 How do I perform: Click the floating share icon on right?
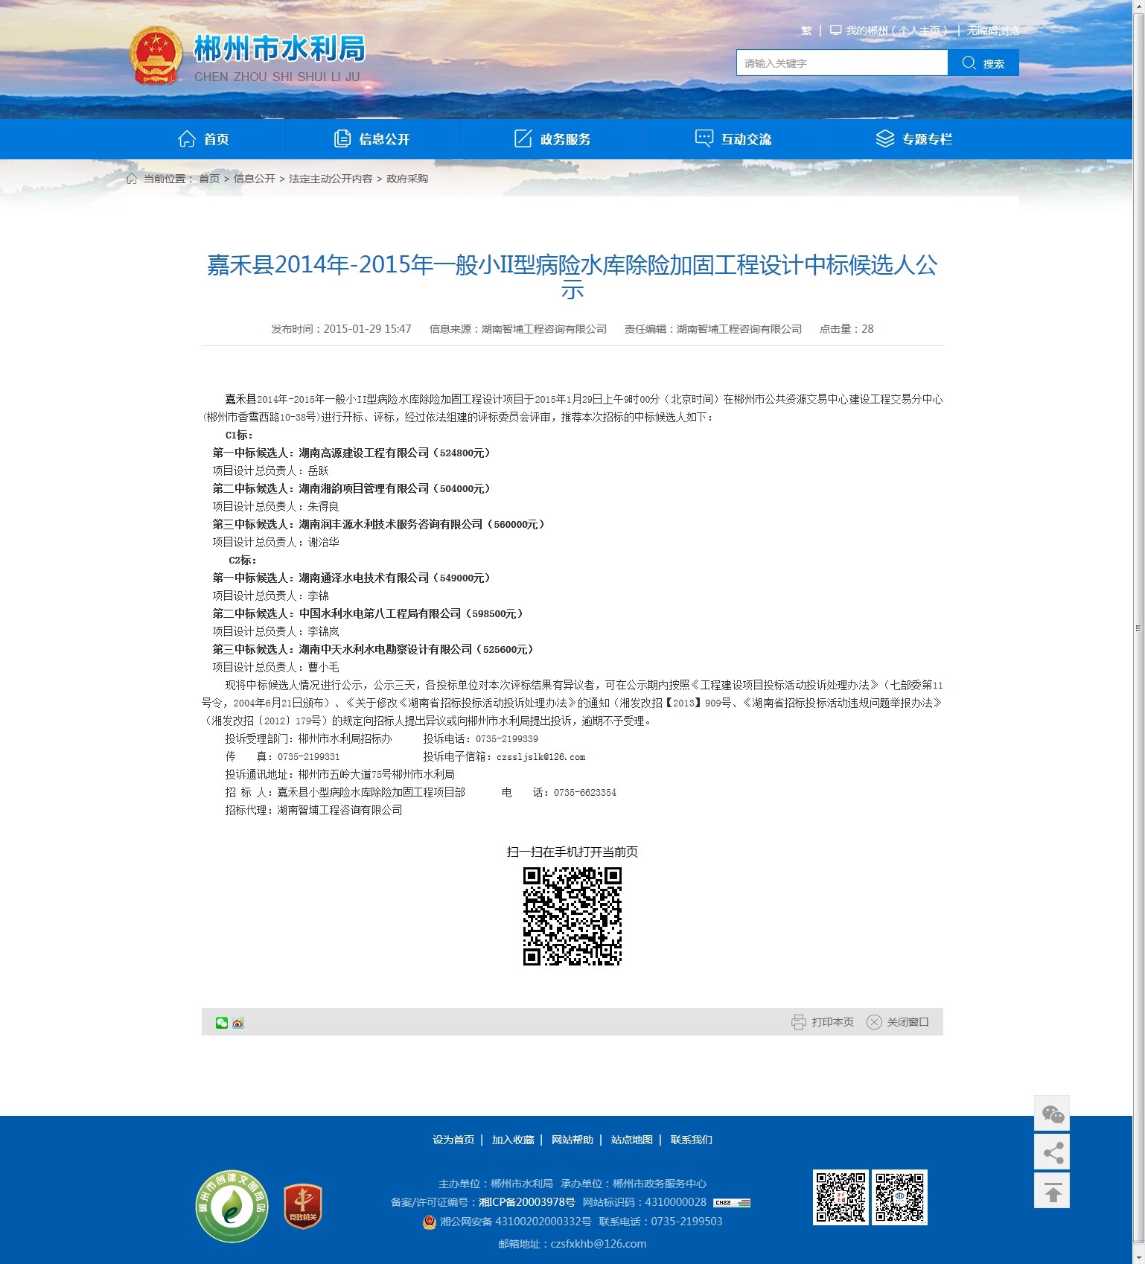coord(1052,1153)
